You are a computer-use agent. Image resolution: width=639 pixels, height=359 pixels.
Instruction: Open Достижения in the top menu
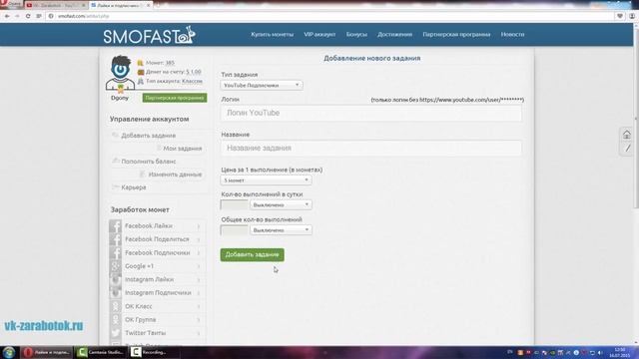[394, 35]
